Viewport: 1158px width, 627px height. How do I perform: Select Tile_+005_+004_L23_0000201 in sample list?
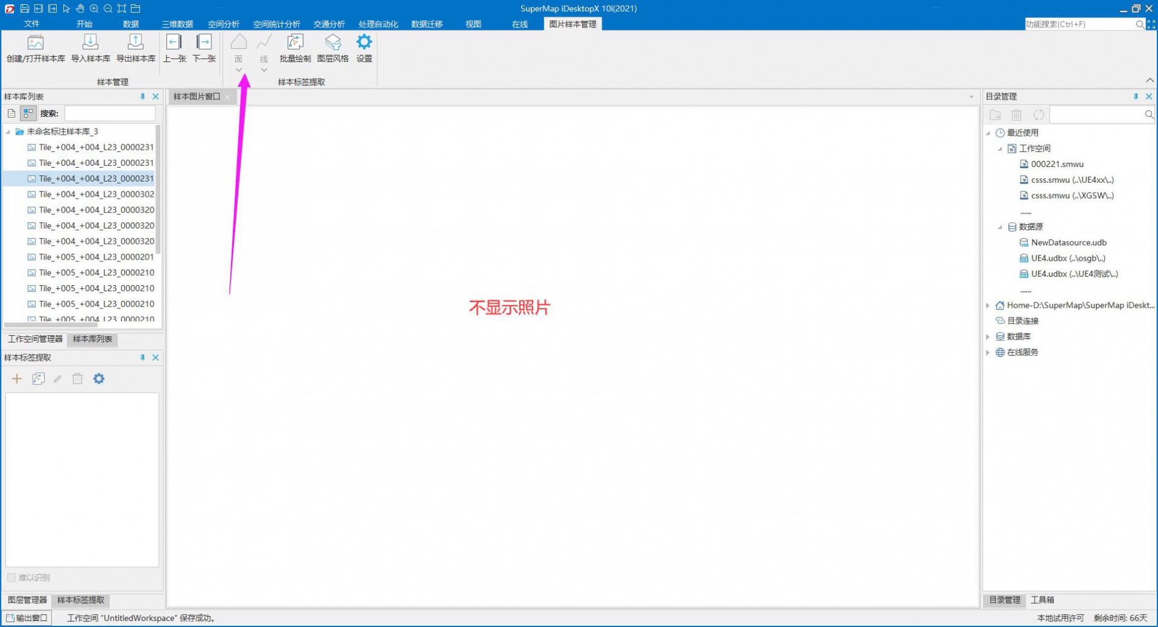point(90,257)
